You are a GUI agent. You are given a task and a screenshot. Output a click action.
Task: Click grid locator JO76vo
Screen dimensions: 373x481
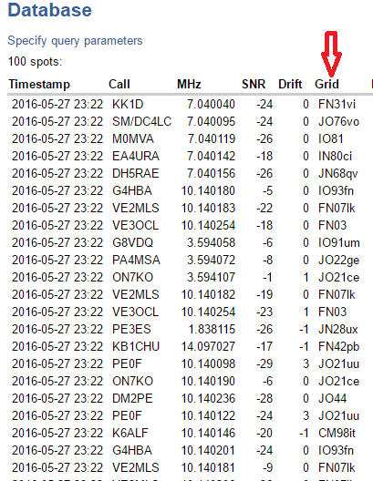click(x=339, y=121)
